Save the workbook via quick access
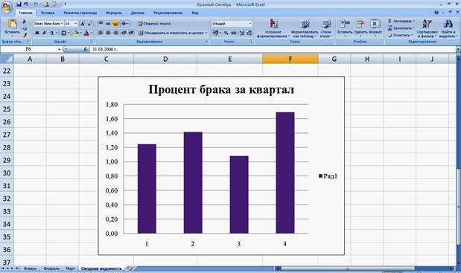Viewport: 461px width, 273px height. [x=19, y=4]
